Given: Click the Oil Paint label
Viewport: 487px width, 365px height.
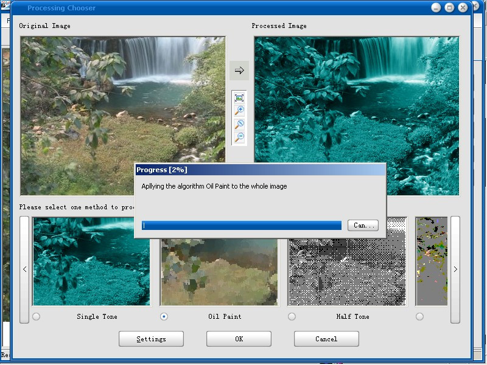Looking at the screenshot, I should pyautogui.click(x=225, y=316).
